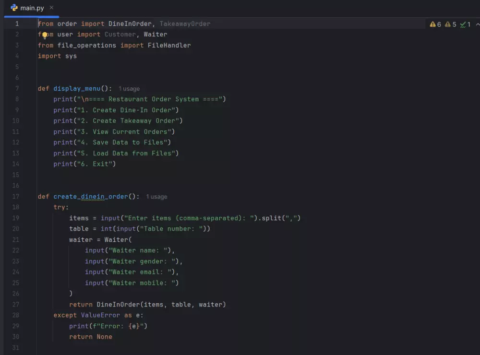Click the print Error f-string line

click(108, 326)
